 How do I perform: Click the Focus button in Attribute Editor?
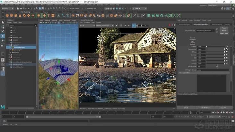(224, 28)
